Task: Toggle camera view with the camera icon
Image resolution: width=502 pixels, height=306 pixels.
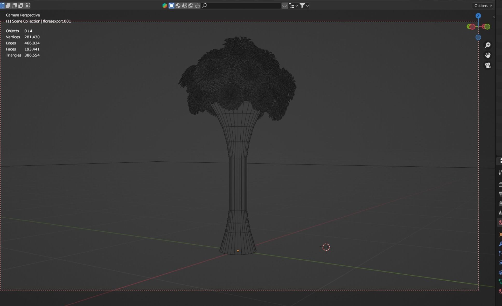Action: pos(488,66)
